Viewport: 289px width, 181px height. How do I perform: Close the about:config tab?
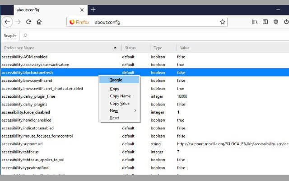pos(82,10)
